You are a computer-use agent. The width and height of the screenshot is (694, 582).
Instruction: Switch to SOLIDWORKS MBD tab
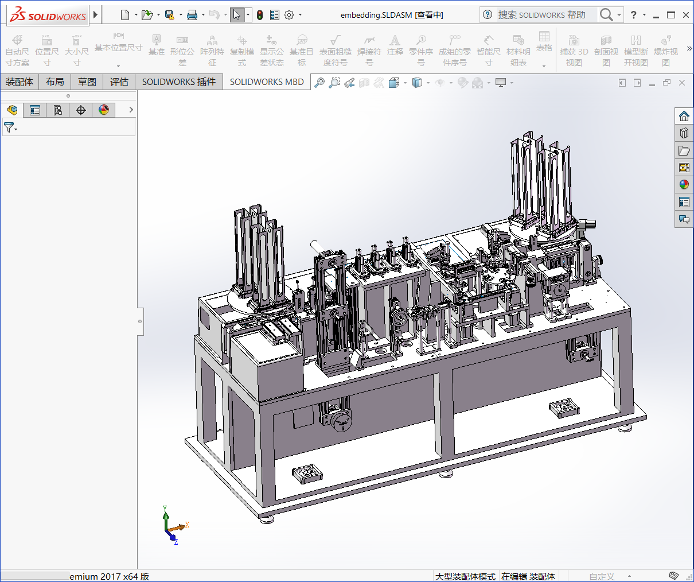267,82
